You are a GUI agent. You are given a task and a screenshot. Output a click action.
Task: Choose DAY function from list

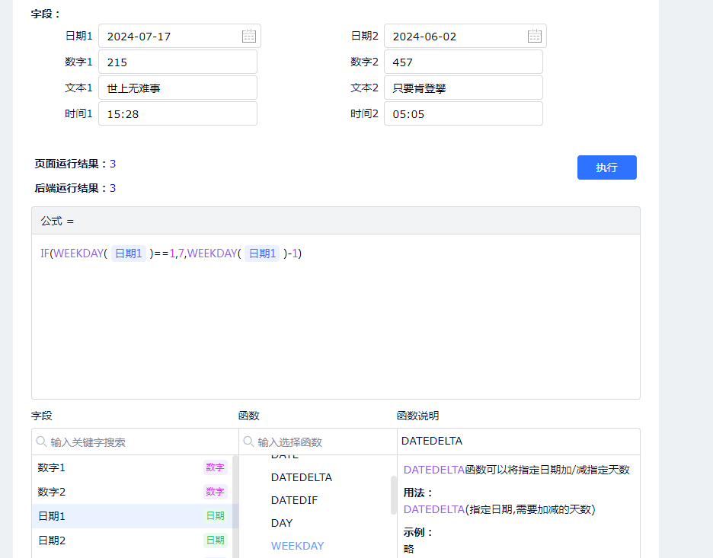pyautogui.click(x=282, y=523)
